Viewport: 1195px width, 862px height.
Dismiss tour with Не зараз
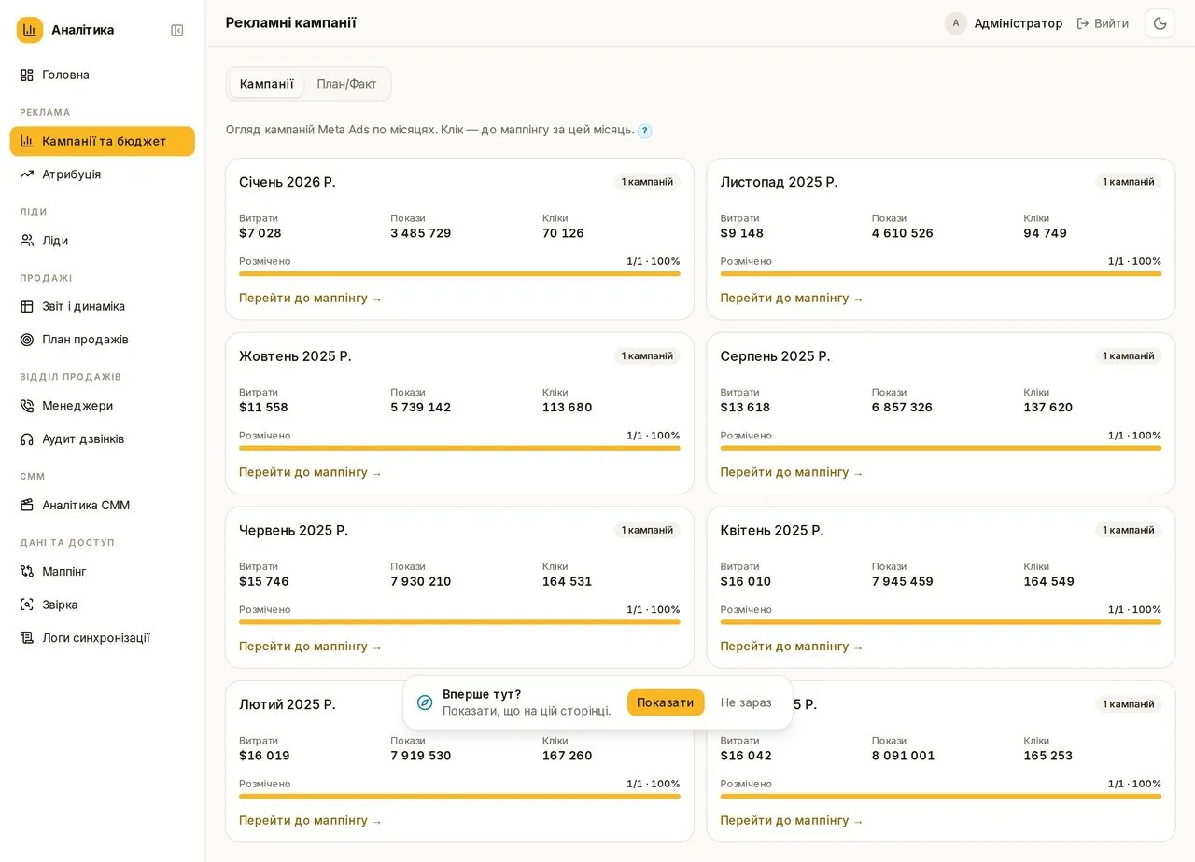746,702
